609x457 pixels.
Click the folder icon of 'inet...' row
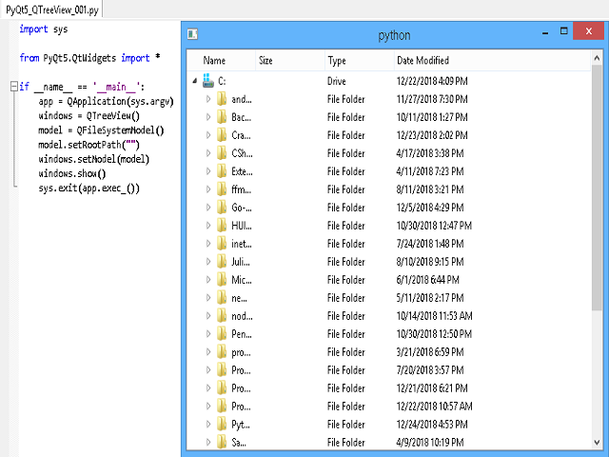coord(222,244)
